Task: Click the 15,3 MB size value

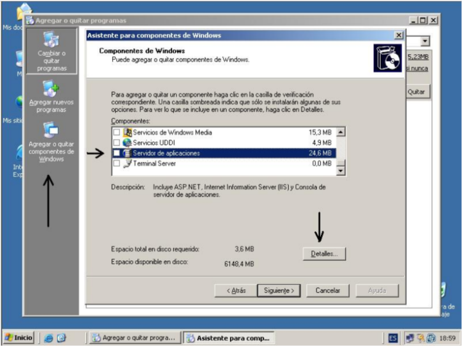Action: (320, 133)
